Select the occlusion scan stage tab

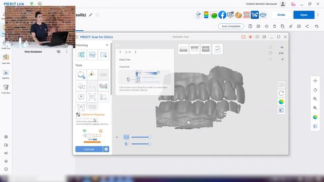click(206, 49)
